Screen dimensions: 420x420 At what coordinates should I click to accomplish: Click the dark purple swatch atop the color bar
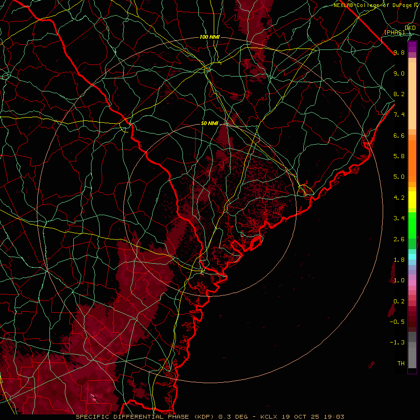[x=412, y=47]
